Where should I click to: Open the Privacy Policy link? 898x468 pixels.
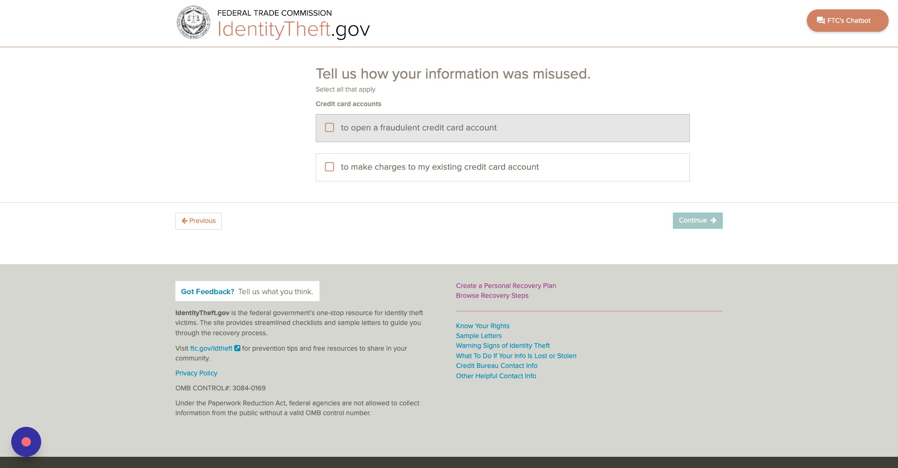point(196,373)
